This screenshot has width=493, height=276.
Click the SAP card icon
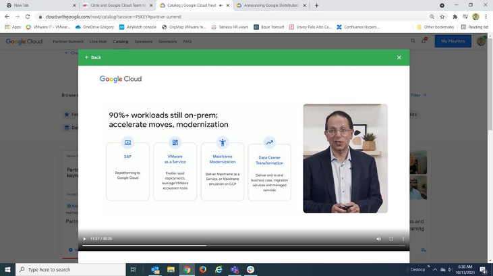click(x=127, y=142)
